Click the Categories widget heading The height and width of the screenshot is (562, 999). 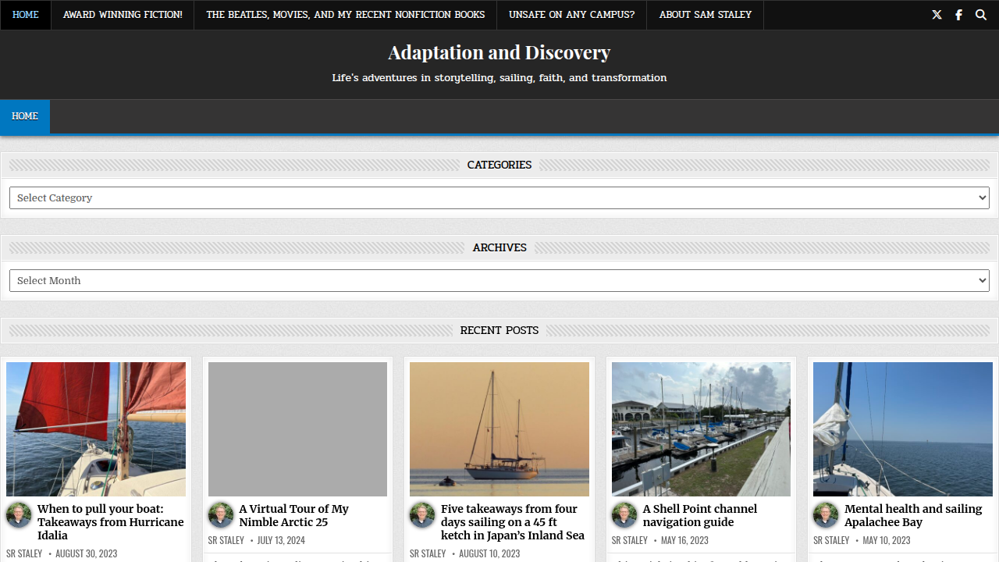pyautogui.click(x=499, y=165)
